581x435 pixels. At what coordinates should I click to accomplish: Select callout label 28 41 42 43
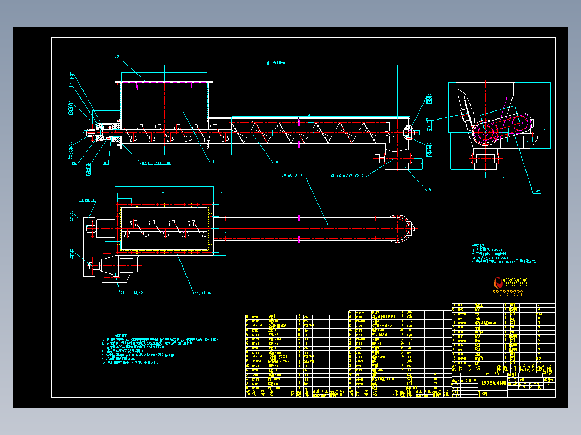[132, 293]
